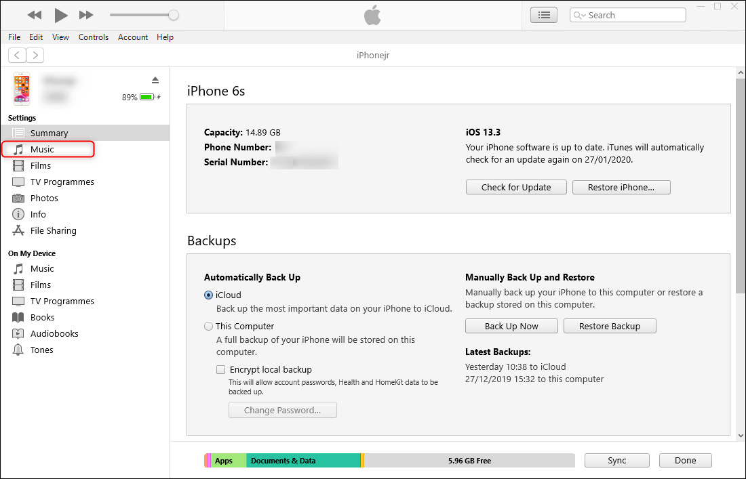This screenshot has width=746, height=479.
Task: Click the Apple logo in the header
Action: 372,15
